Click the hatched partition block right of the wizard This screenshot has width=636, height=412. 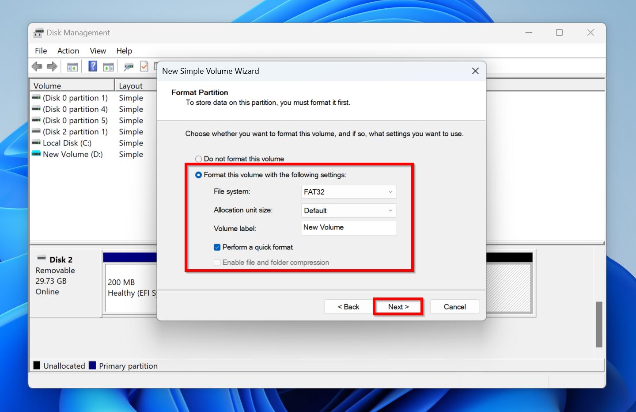[x=508, y=288]
